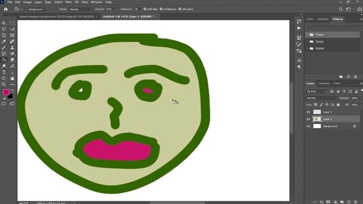Hide Layer 2 with eye icon
363x204 pixels.
pyautogui.click(x=308, y=112)
